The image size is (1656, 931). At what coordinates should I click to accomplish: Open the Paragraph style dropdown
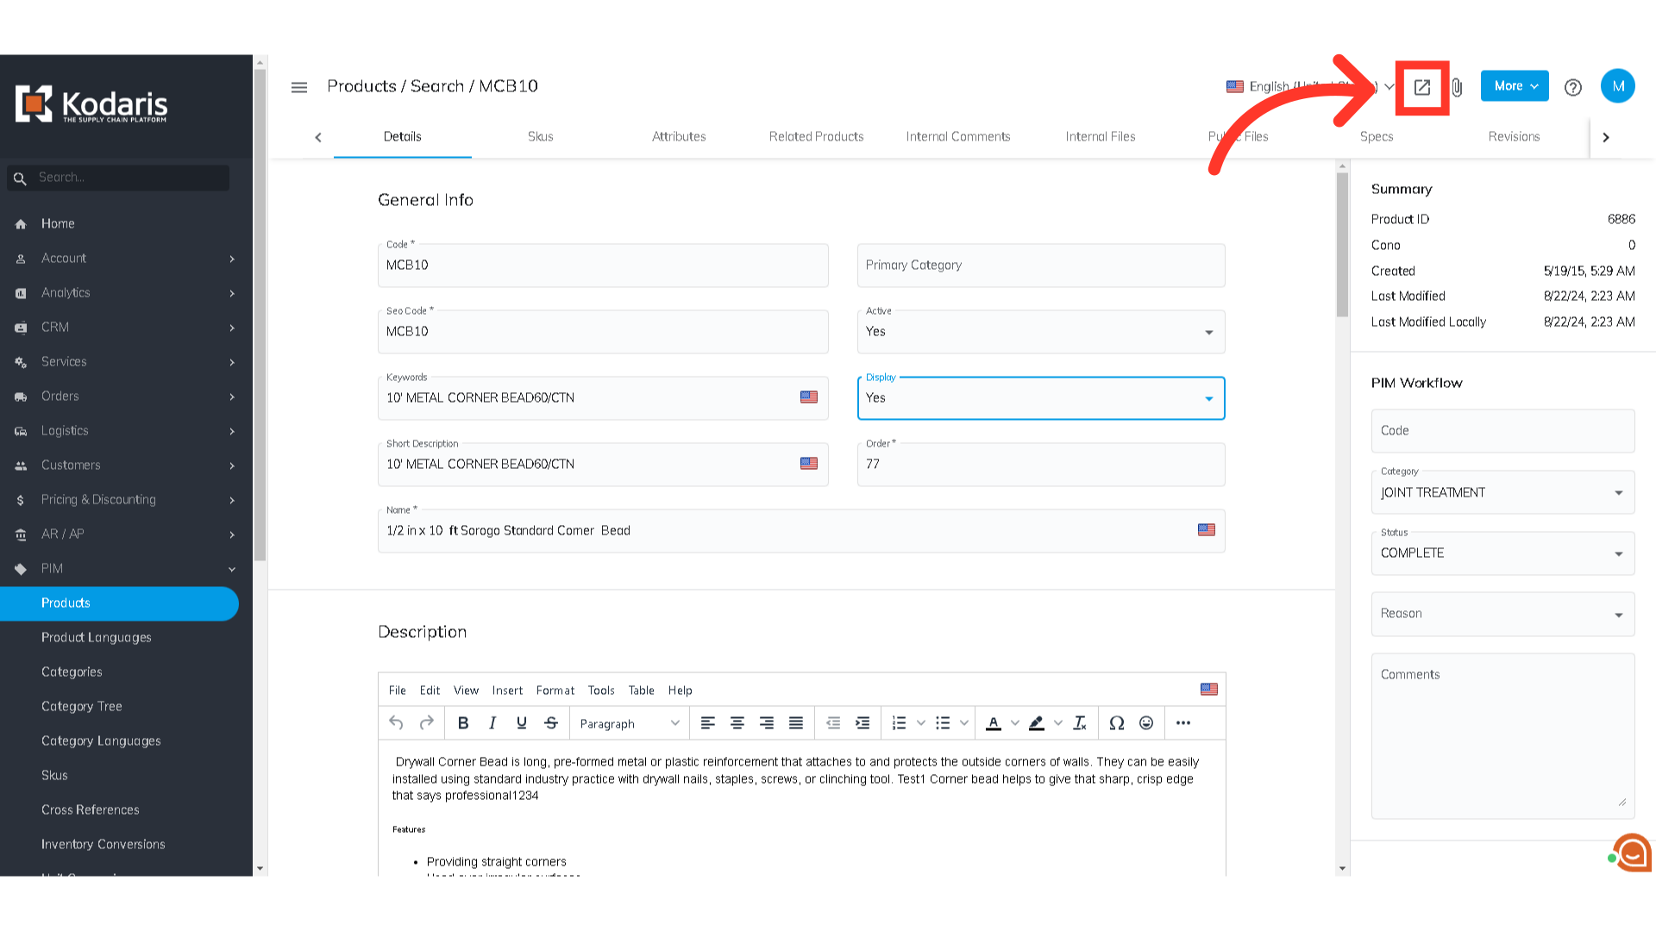pyautogui.click(x=629, y=723)
